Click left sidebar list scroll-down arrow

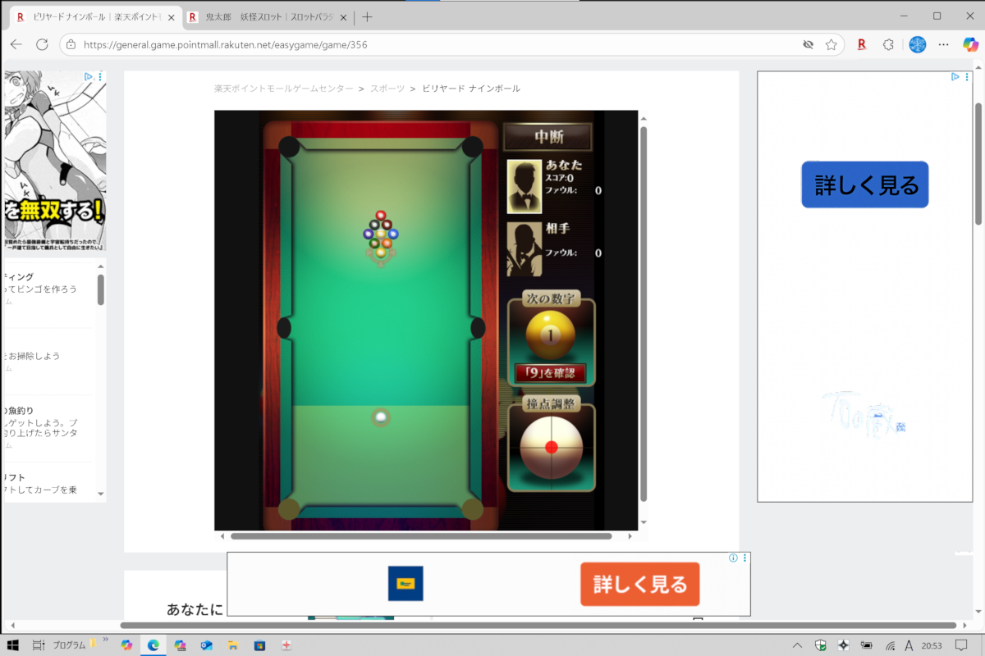point(101,494)
